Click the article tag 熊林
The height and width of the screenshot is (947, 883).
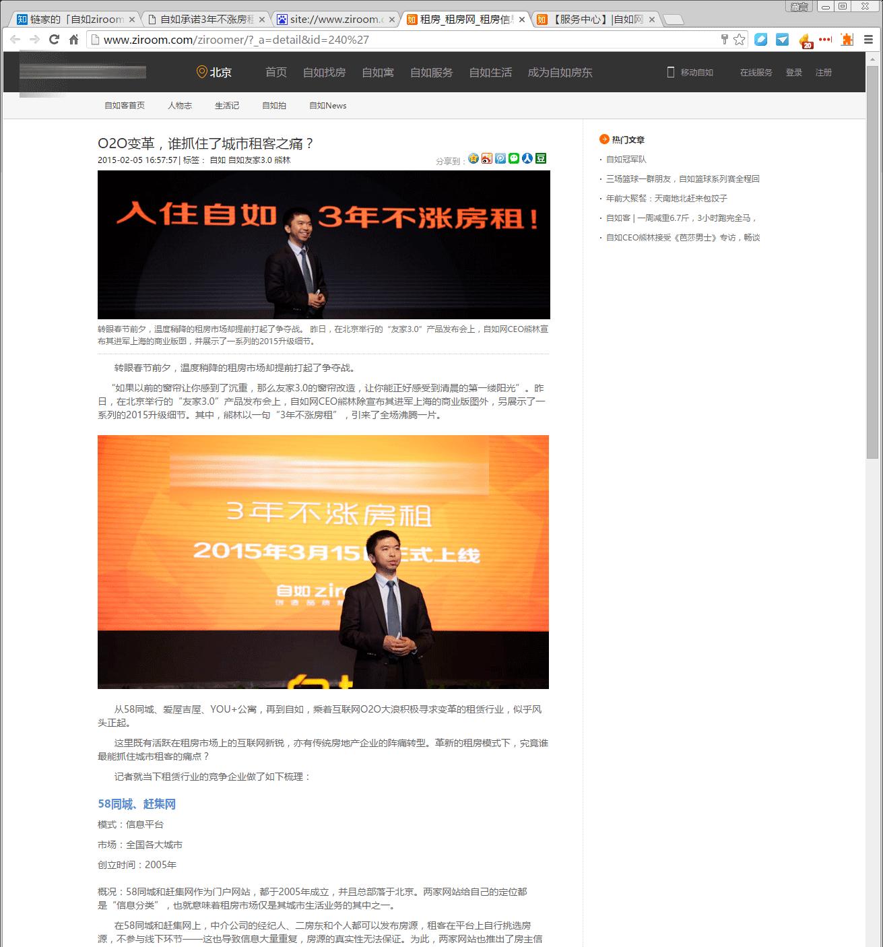coord(283,160)
